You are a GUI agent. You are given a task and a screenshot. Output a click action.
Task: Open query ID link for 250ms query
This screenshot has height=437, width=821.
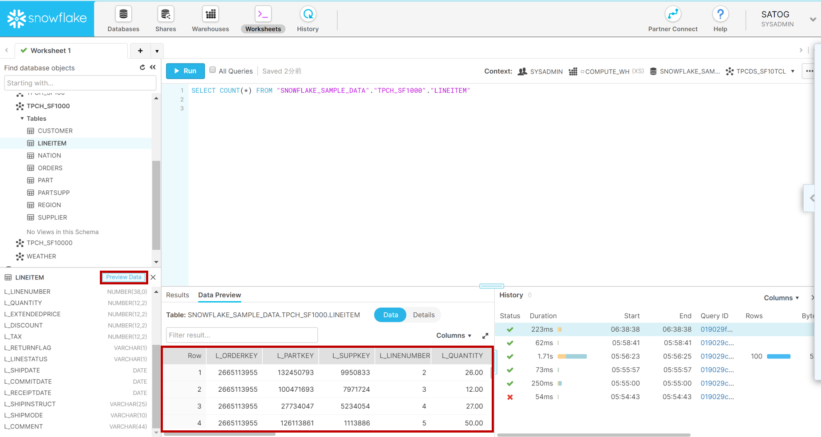pos(717,383)
